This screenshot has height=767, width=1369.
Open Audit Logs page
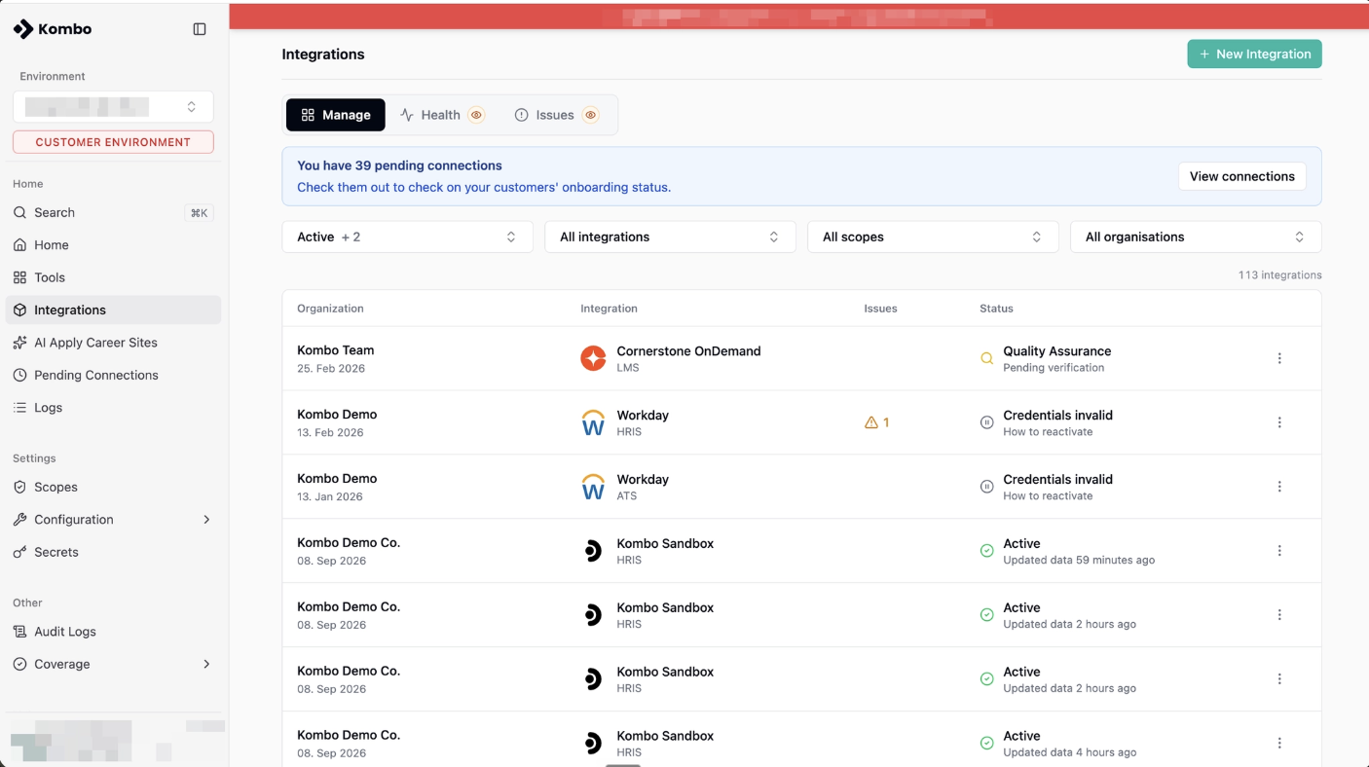tap(113, 632)
